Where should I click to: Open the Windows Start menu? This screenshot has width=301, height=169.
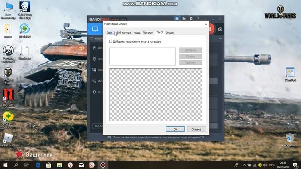[5, 165]
